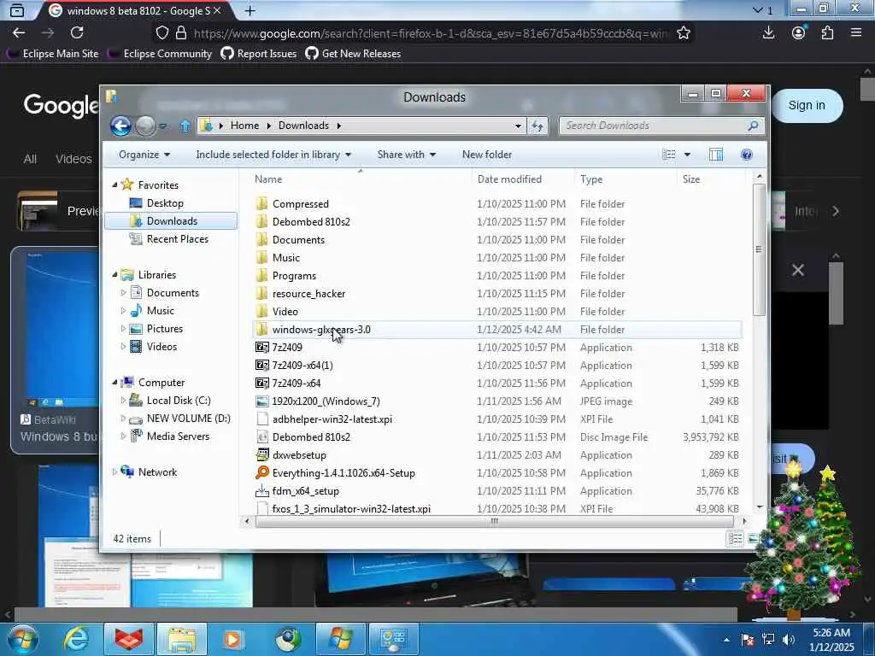The width and height of the screenshot is (875, 656).
Task: Select Local Disk (C:)
Action: tap(179, 401)
